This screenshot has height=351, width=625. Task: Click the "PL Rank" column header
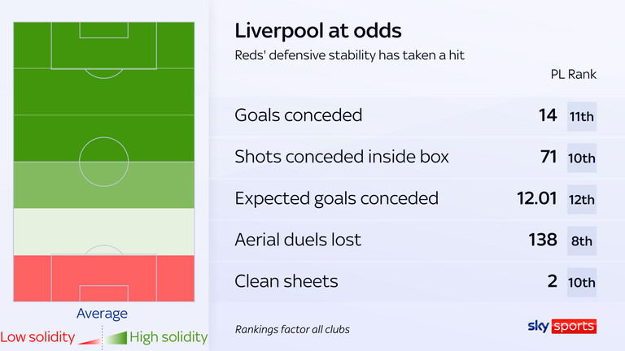573,74
